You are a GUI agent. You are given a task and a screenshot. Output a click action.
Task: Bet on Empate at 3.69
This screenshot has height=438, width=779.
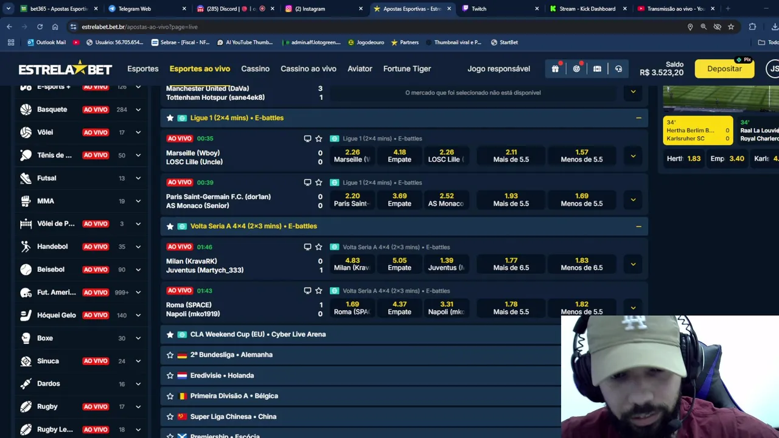(399, 200)
